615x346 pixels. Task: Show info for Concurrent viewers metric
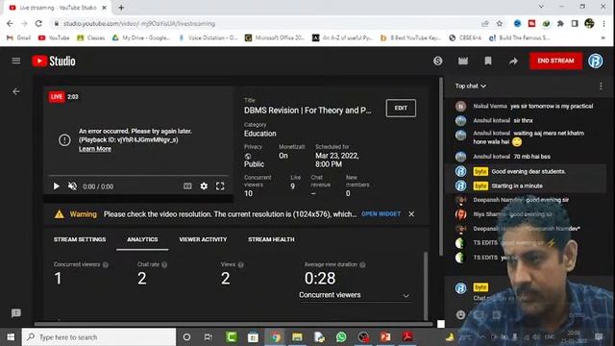[x=106, y=265]
